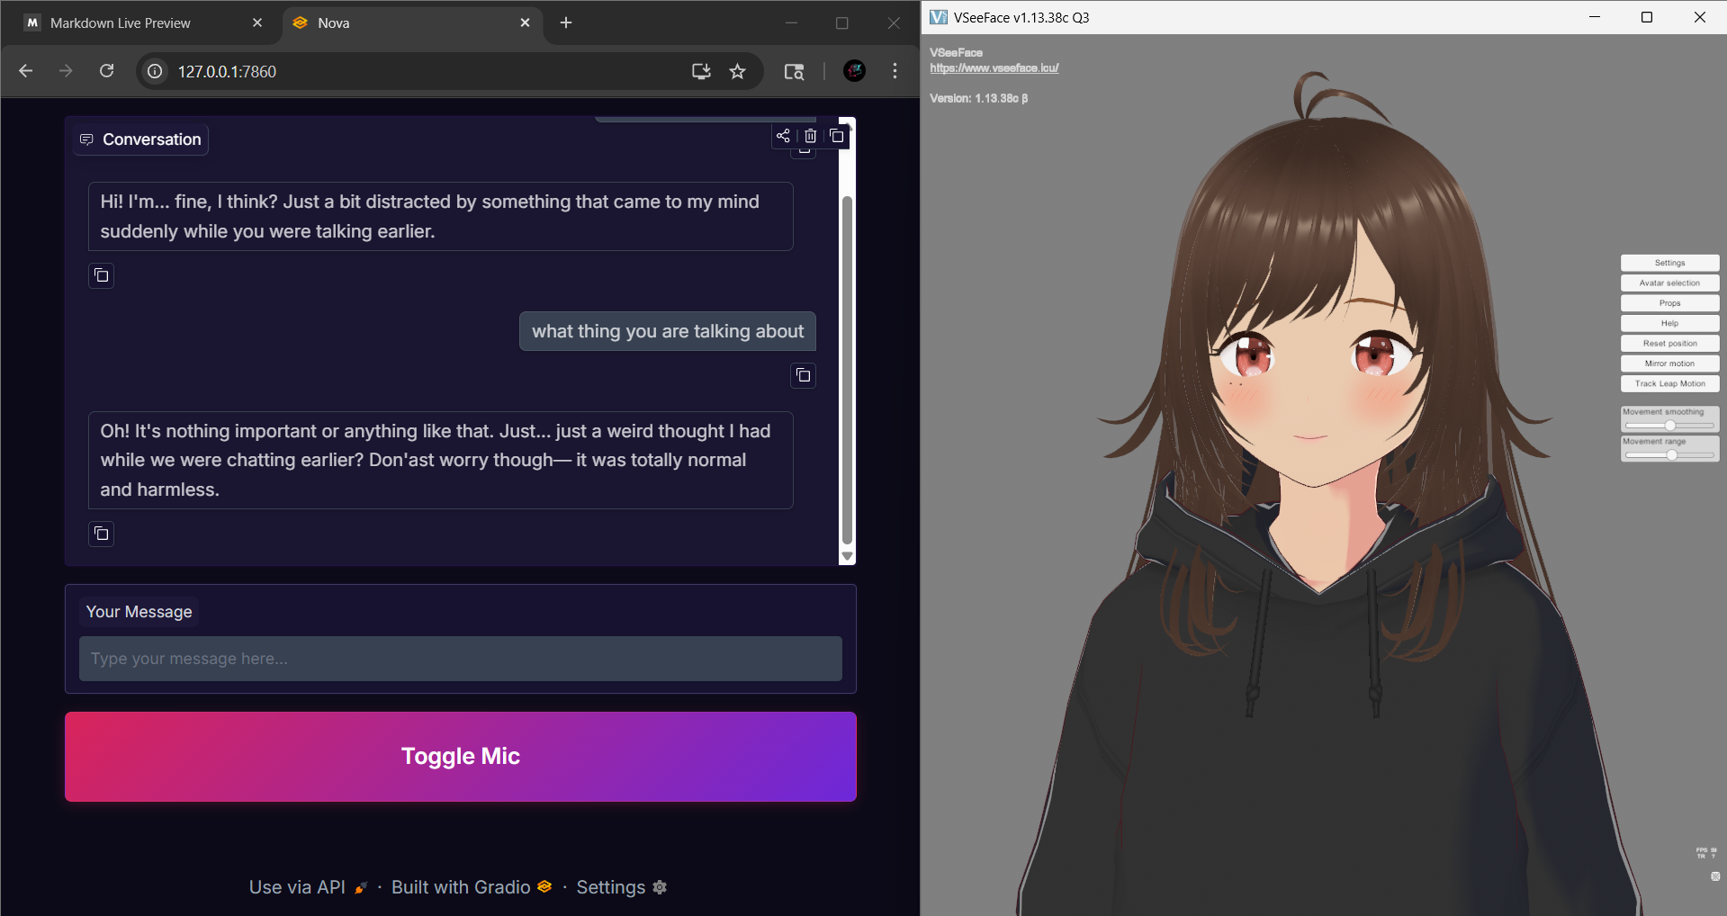The width and height of the screenshot is (1727, 916).
Task: Open the Use via API link
Action: coord(309,887)
